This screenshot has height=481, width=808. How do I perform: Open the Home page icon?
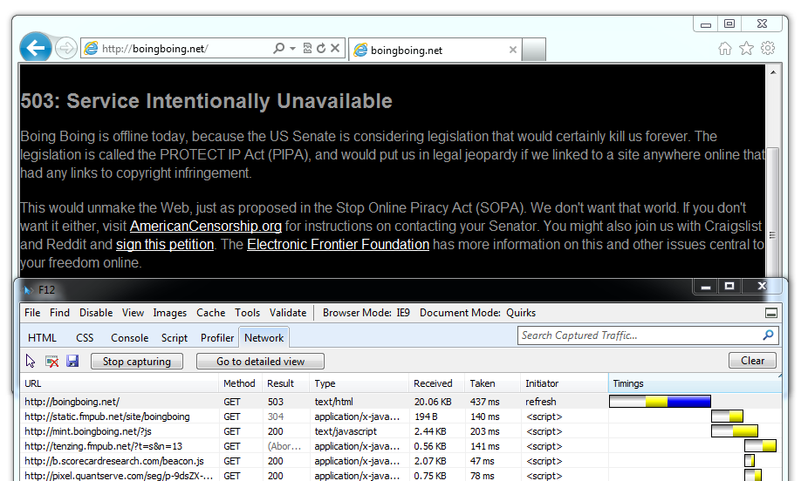click(725, 49)
